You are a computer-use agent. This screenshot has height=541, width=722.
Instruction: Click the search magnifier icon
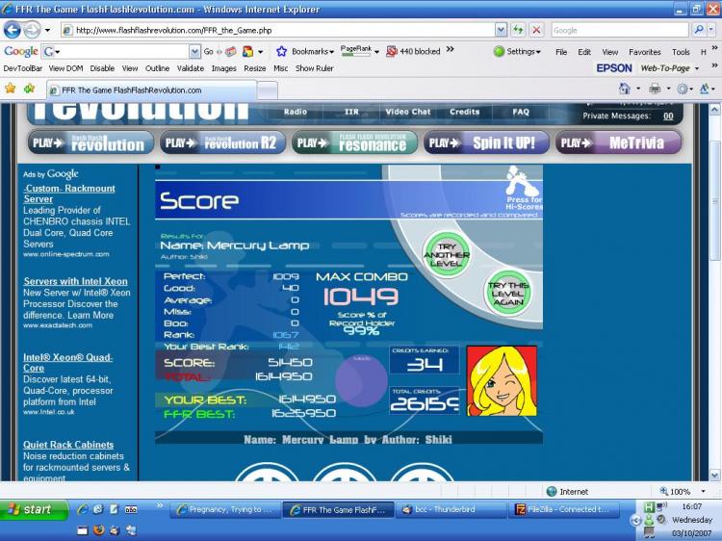pyautogui.click(x=699, y=31)
